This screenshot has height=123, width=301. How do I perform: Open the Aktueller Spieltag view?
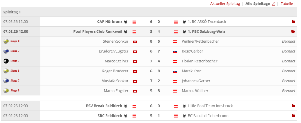tap(225, 4)
